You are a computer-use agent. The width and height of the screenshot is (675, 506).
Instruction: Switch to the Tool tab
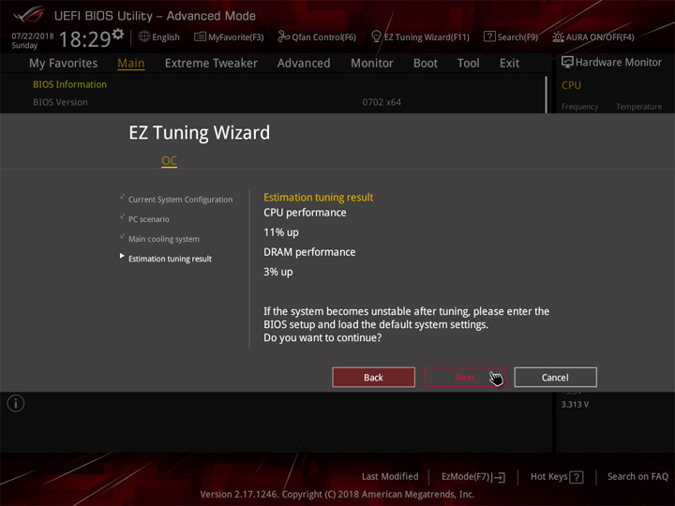(469, 64)
